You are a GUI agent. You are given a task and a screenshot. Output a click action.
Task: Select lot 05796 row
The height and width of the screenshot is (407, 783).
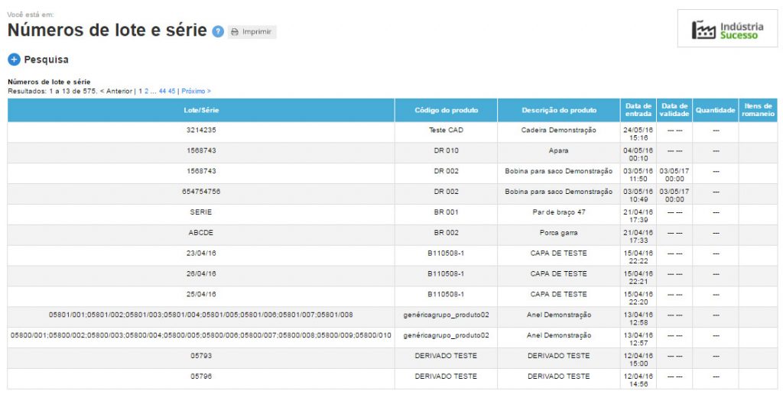pyautogui.click(x=201, y=376)
